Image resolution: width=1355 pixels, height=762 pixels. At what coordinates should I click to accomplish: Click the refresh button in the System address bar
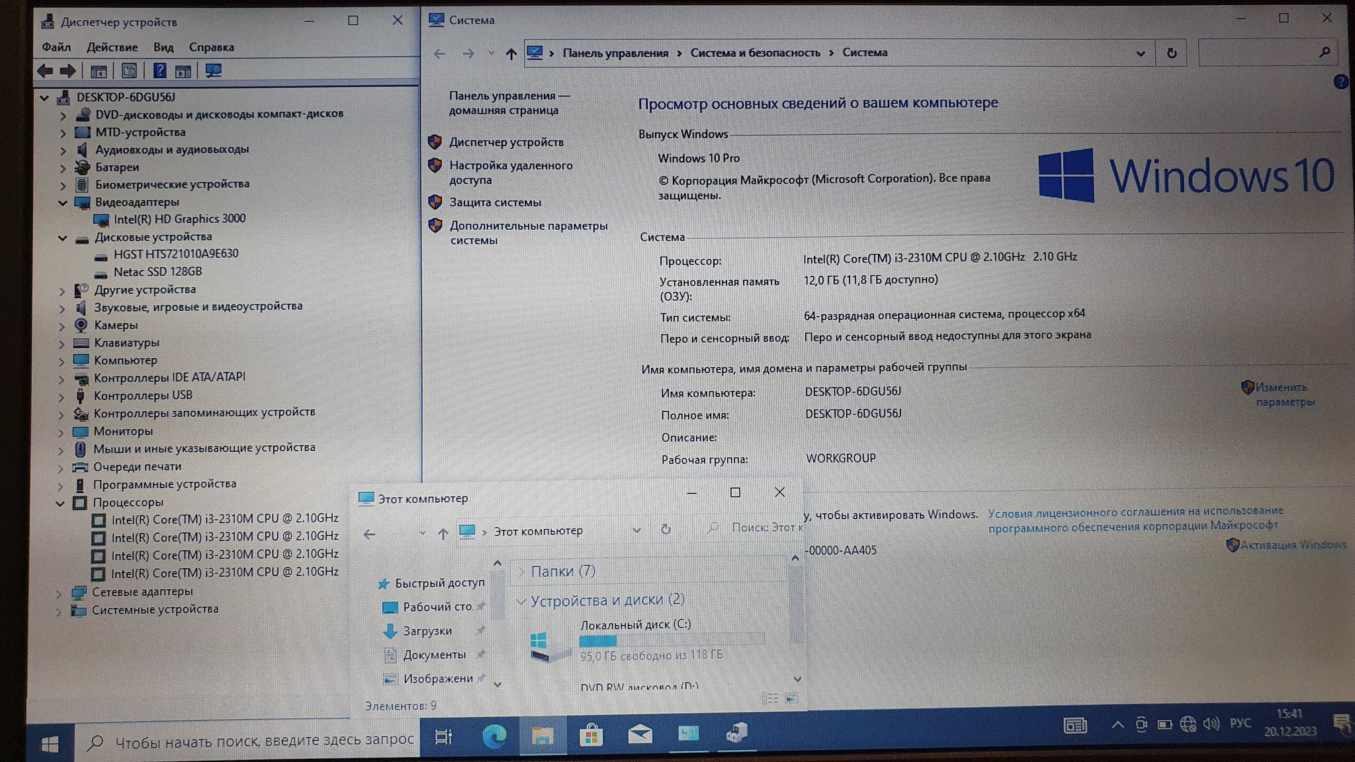click(1171, 53)
